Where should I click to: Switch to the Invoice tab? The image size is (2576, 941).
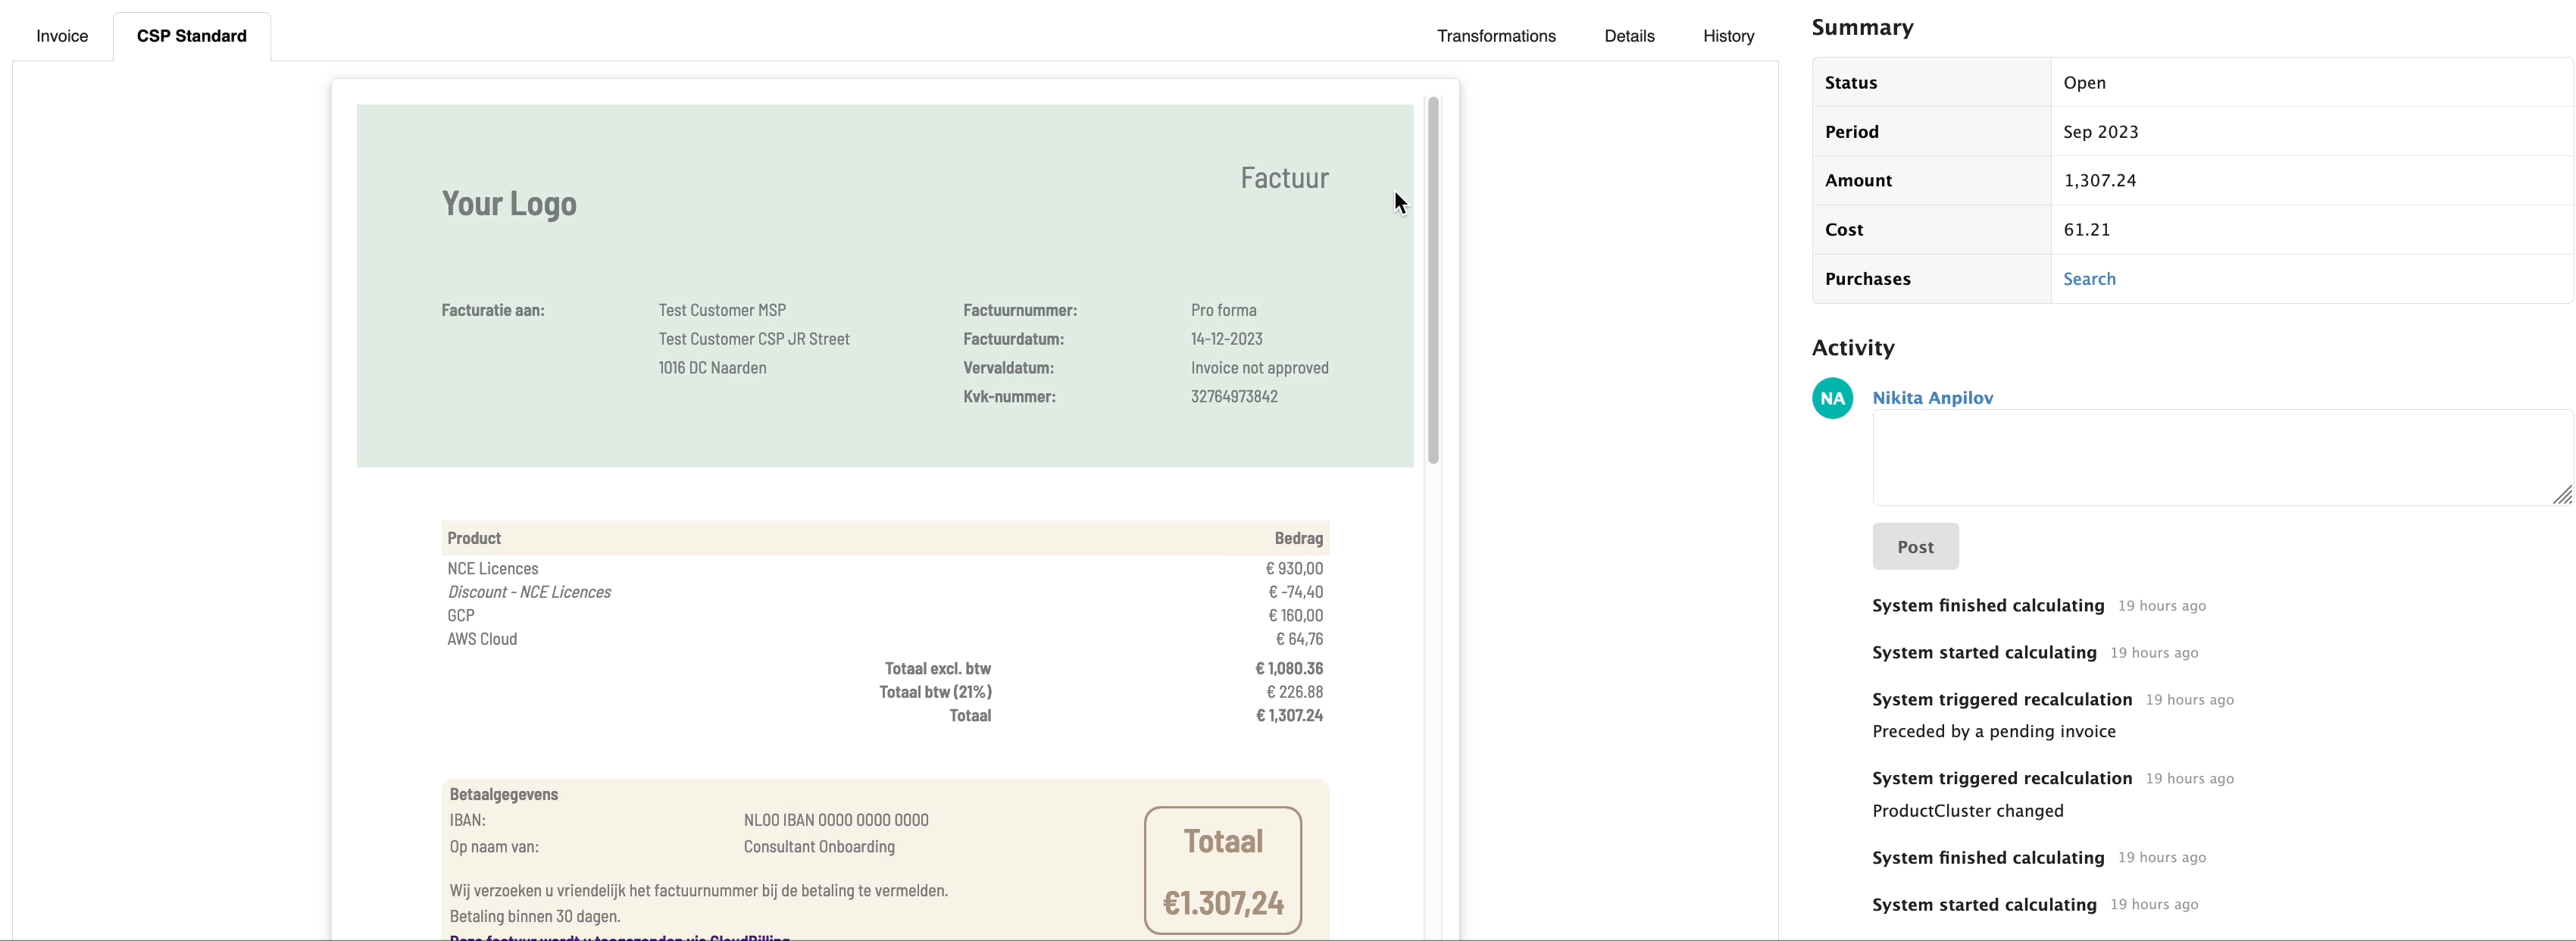click(x=61, y=35)
